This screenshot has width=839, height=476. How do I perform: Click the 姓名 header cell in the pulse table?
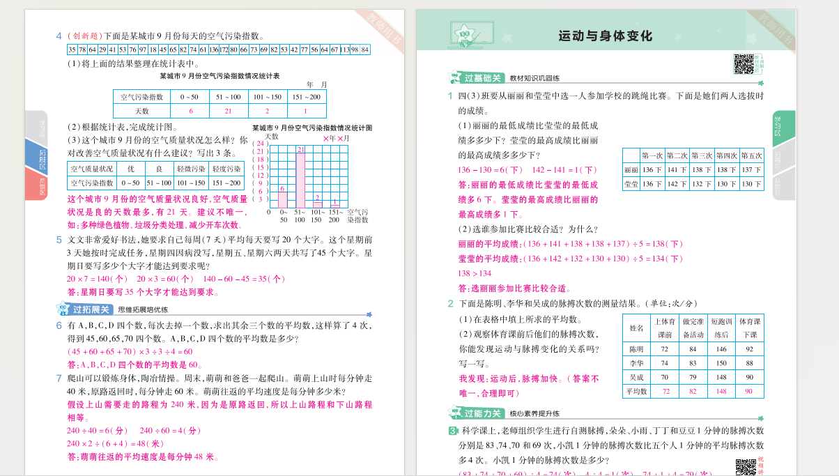[x=636, y=328]
